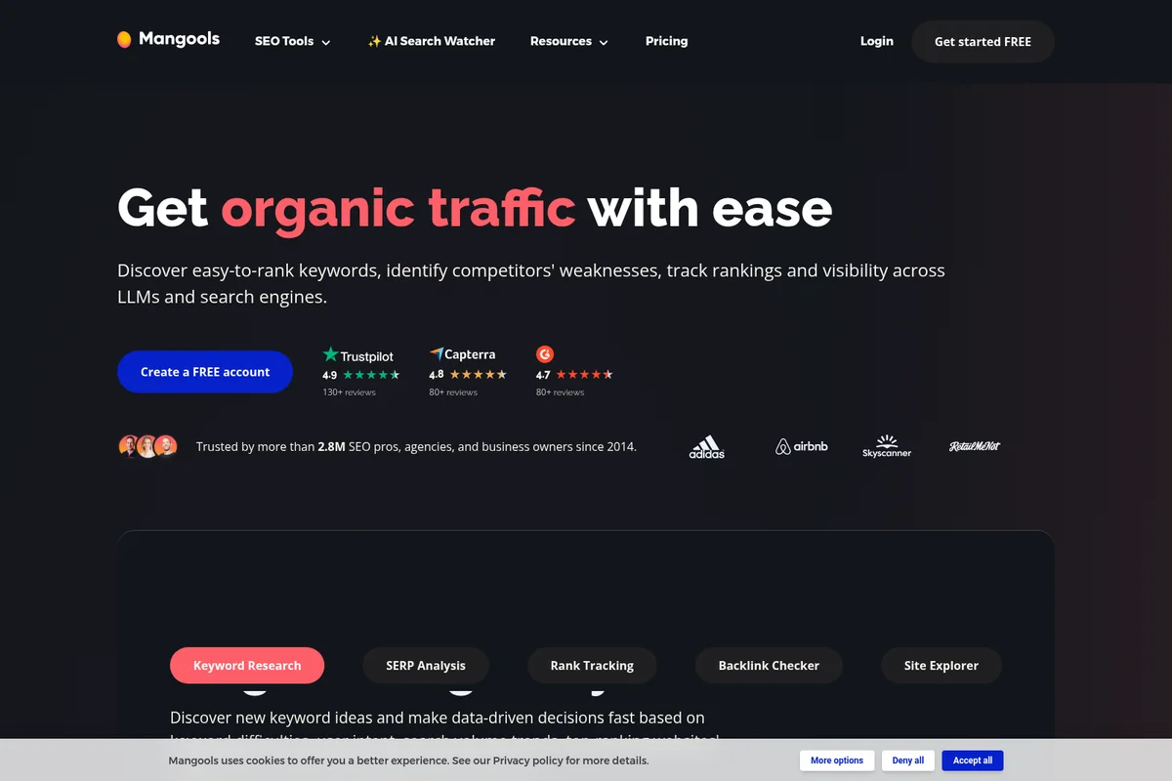Click the green Trustpilot star icon
The image size is (1172, 781).
[x=330, y=353]
